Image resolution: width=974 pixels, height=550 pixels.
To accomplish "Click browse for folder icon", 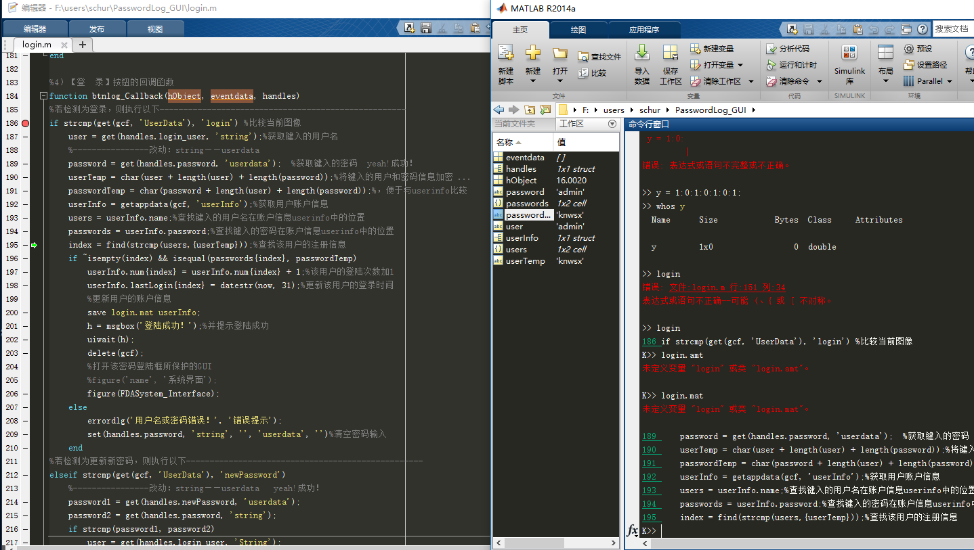I will tap(544, 110).
